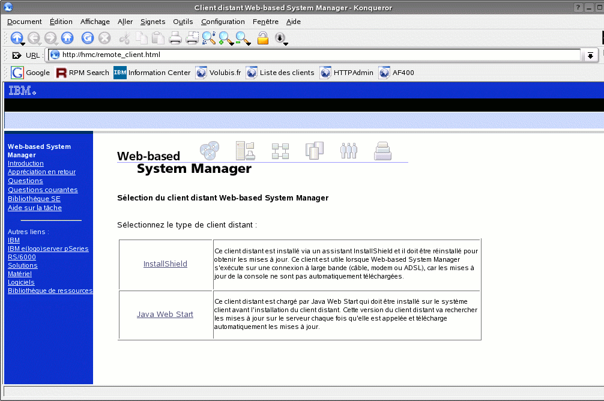The width and height of the screenshot is (604, 401).
Task: Click the Copy toolbar icon
Action: (x=142, y=38)
